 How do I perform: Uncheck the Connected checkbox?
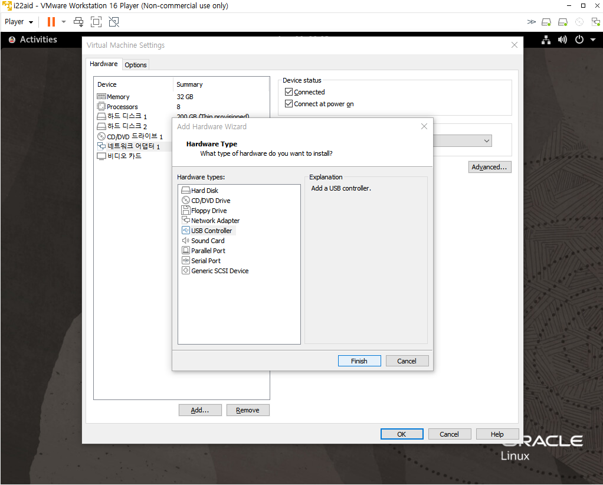(x=289, y=92)
